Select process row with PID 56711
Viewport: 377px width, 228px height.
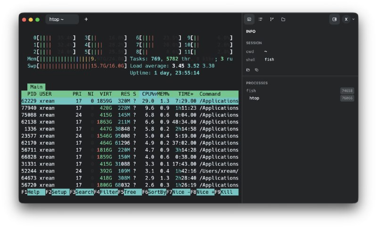(x=130, y=150)
